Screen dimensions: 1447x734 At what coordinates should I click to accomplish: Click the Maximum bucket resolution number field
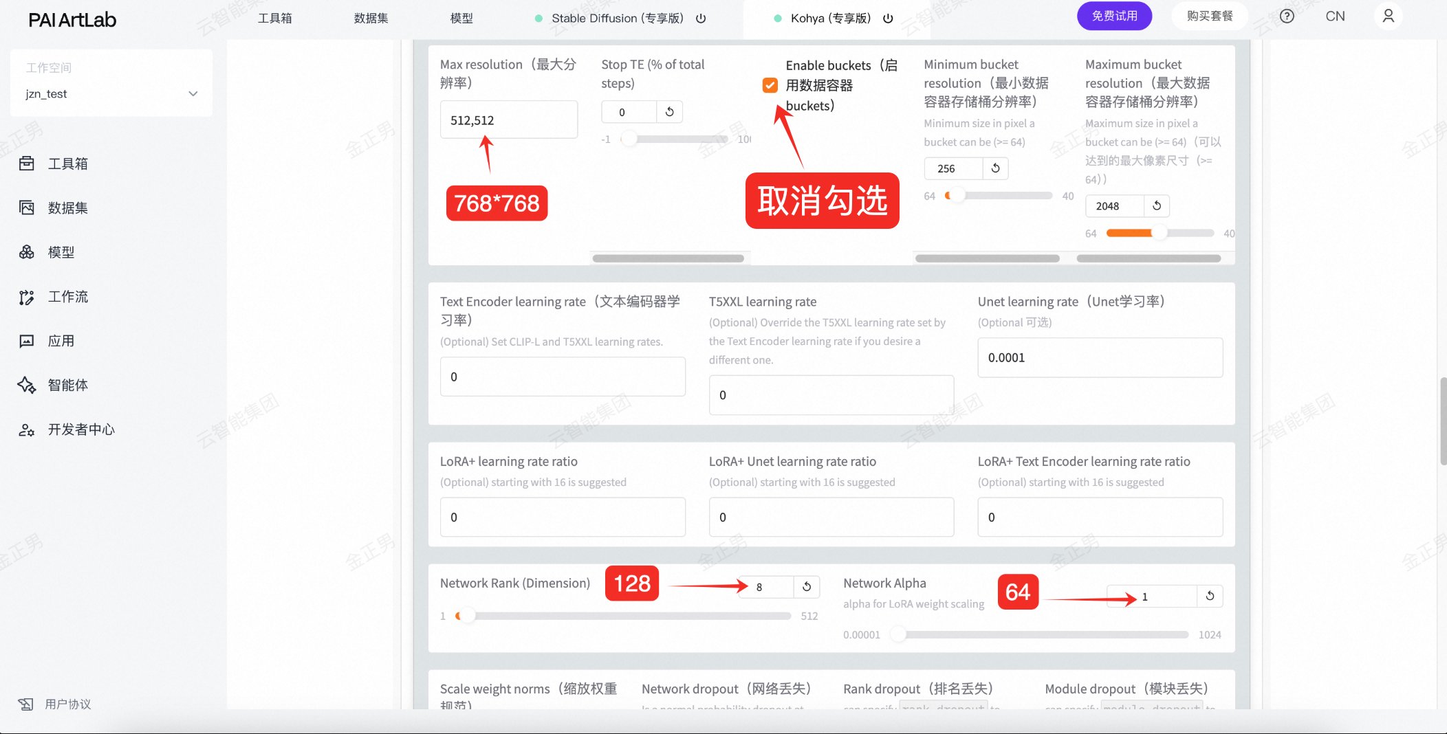click(x=1115, y=205)
